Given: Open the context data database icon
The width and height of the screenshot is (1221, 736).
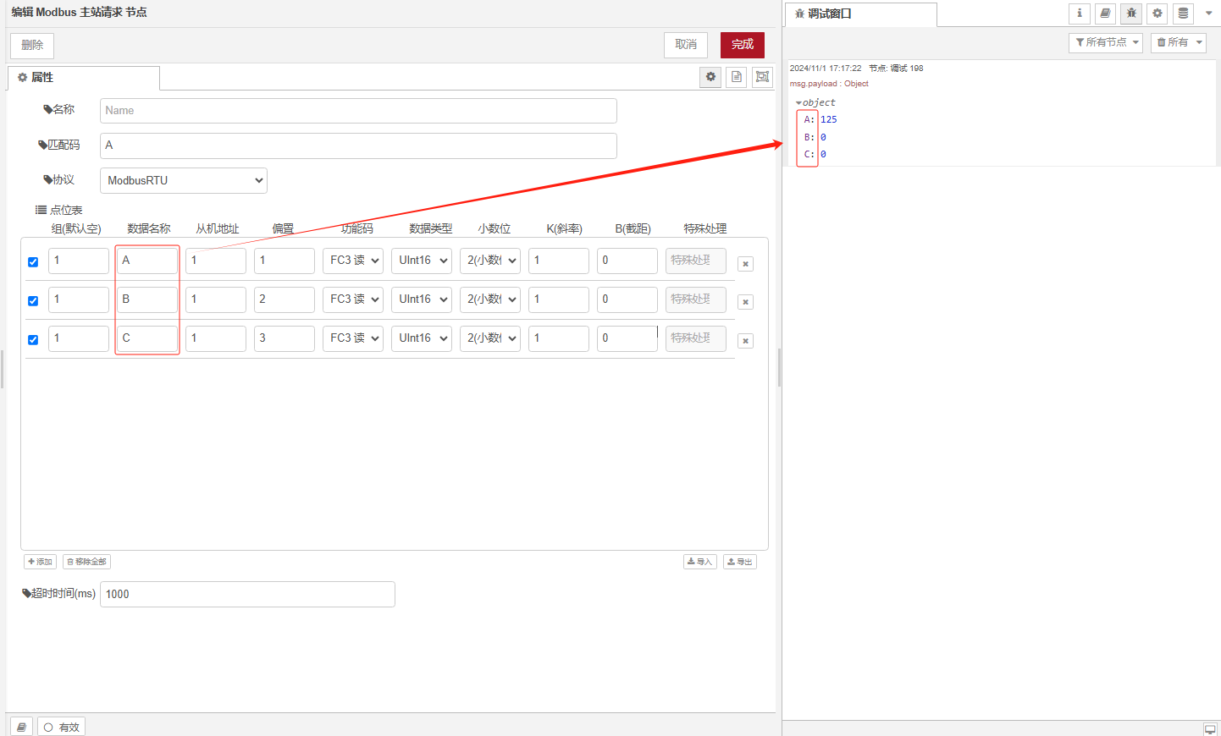Looking at the screenshot, I should [1183, 14].
